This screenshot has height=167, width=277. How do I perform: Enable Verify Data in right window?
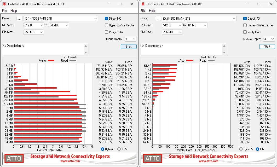tap(245, 32)
